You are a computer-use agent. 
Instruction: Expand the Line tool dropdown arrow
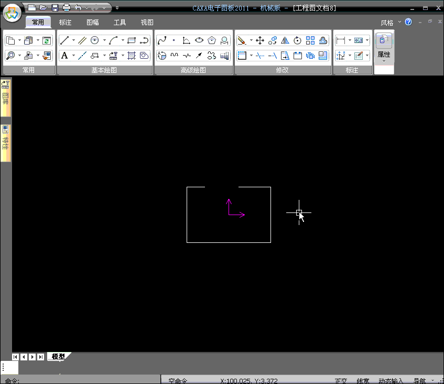(x=73, y=40)
